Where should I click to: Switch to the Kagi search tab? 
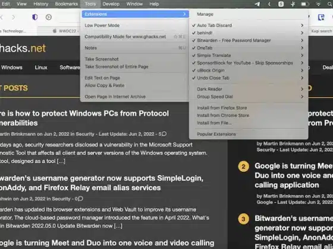[x=321, y=31]
